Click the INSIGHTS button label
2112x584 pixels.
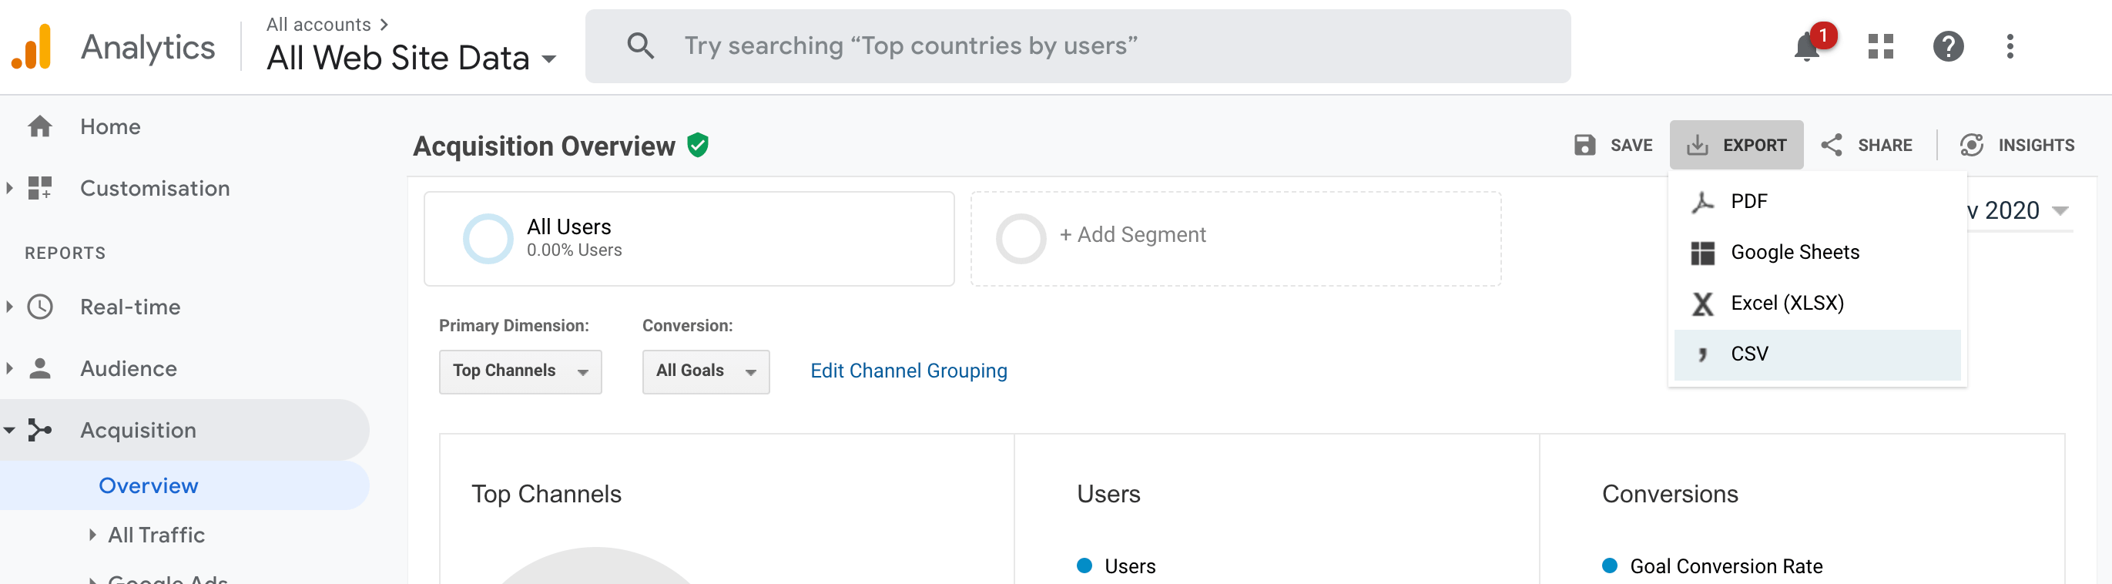tap(2036, 145)
